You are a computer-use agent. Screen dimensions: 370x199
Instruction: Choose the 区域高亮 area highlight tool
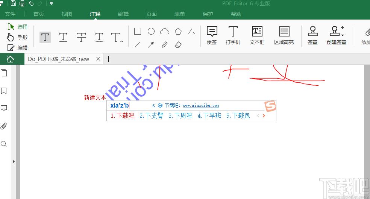click(284, 35)
